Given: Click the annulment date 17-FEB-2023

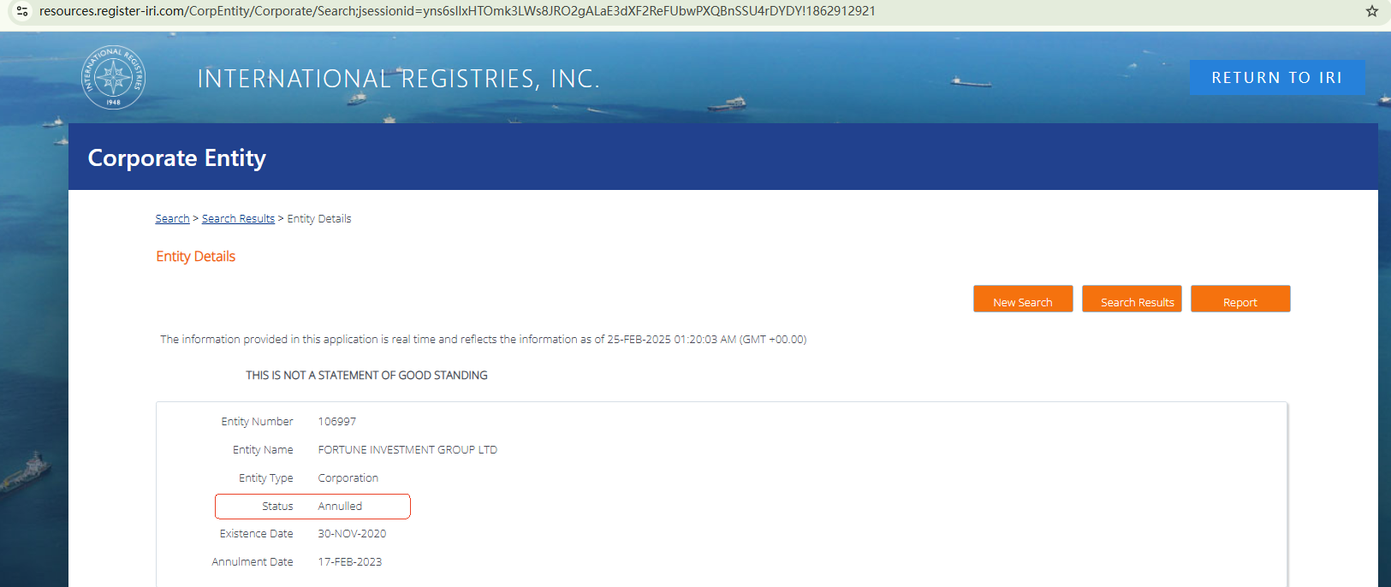Looking at the screenshot, I should click(x=349, y=562).
